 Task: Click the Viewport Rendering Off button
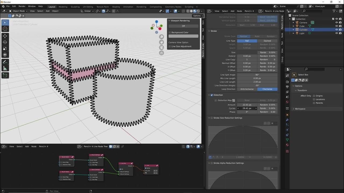(183, 26)
